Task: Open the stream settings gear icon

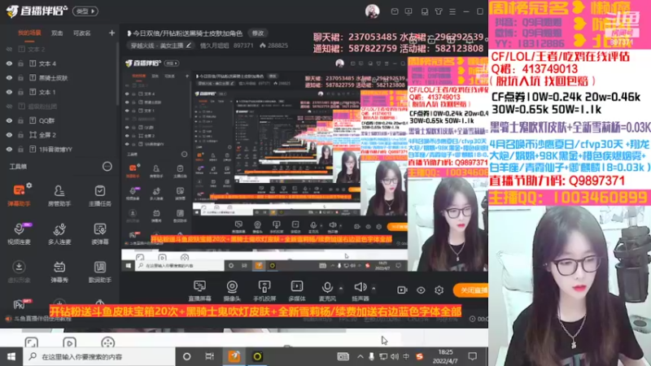Action: (439, 290)
